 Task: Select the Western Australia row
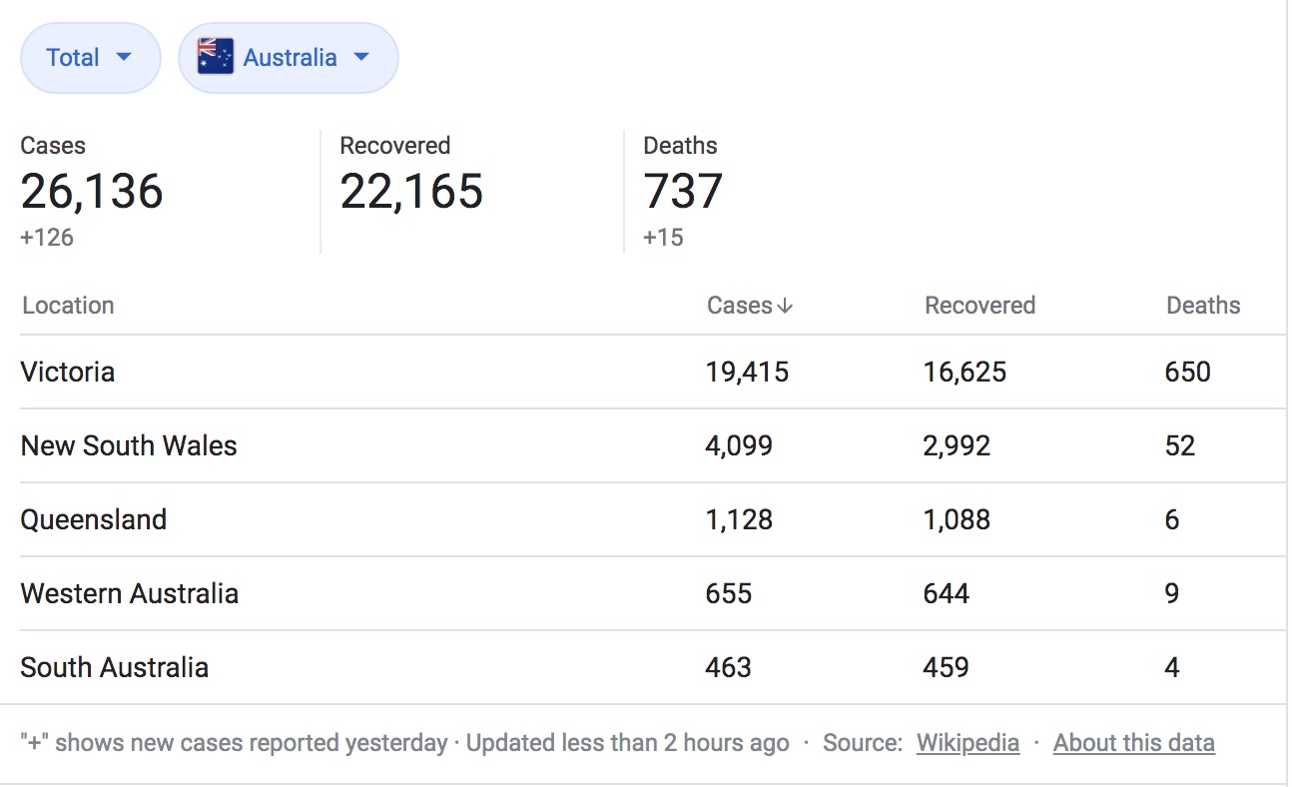coord(130,594)
